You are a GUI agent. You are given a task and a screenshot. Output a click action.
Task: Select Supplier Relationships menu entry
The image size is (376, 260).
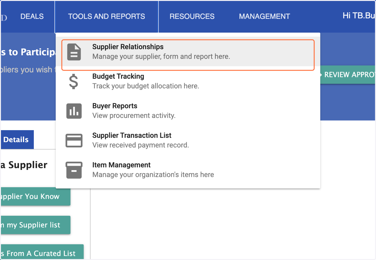coord(188,52)
